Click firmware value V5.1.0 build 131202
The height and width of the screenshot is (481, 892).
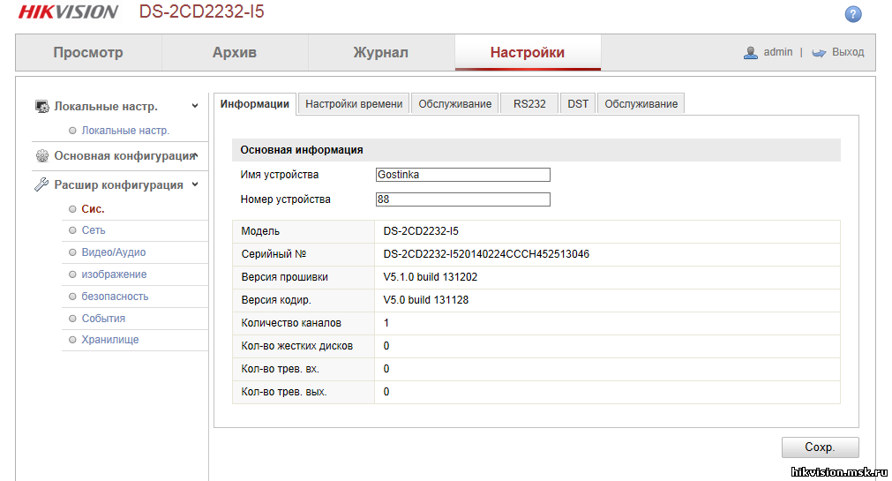pyautogui.click(x=431, y=277)
